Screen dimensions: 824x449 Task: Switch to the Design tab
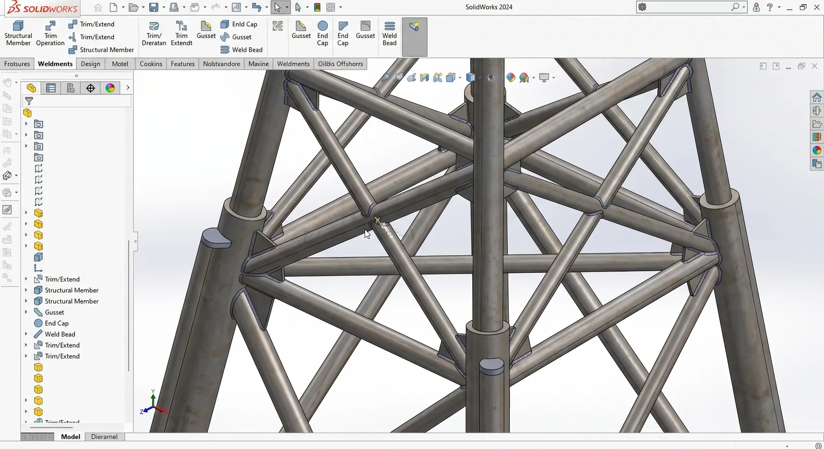click(x=91, y=64)
